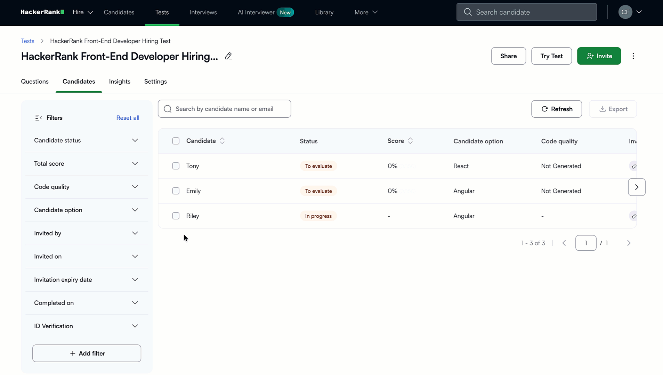Sort by the Candidate column arrows
Image resolution: width=663 pixels, height=375 pixels.
click(x=222, y=141)
